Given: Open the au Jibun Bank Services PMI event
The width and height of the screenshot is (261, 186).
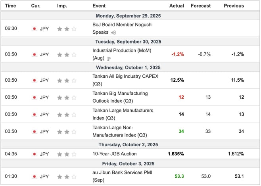Looking at the screenshot, I should click(x=122, y=173).
